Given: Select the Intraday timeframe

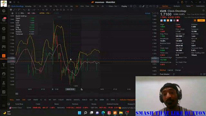Looking at the screenshot, I should pos(28,6).
